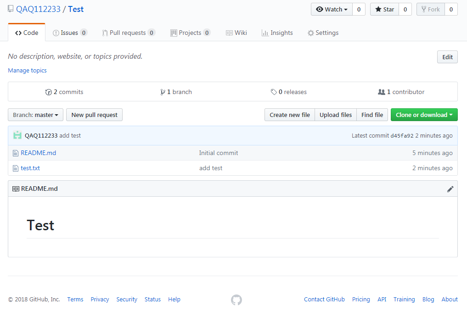This screenshot has height=311, width=467.
Task: Click the contributors people icon
Action: pos(381,92)
